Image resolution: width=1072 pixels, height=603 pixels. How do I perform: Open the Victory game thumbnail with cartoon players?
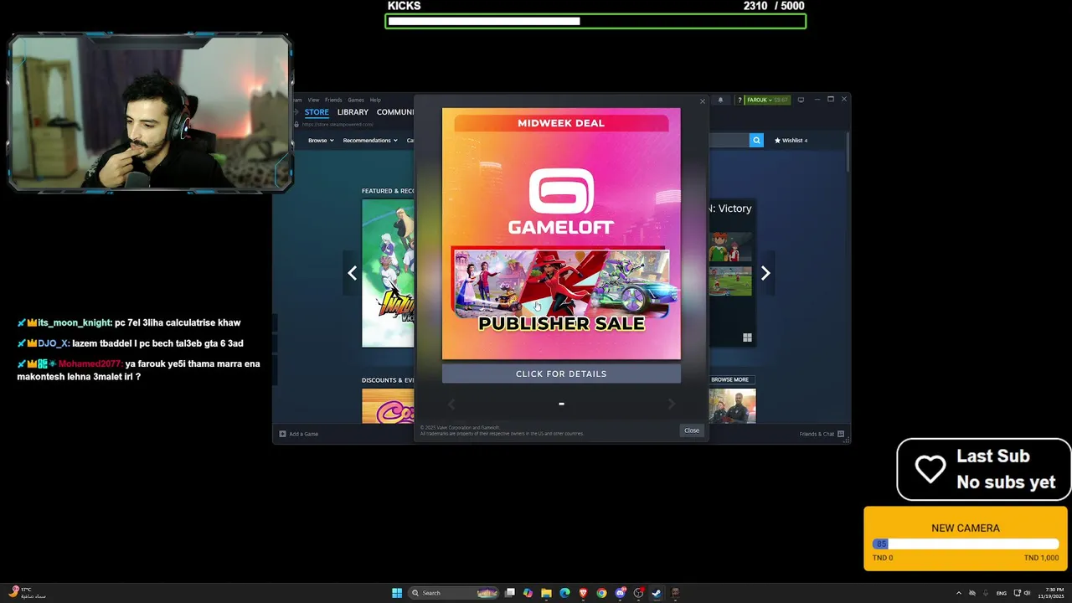pyautogui.click(x=730, y=246)
